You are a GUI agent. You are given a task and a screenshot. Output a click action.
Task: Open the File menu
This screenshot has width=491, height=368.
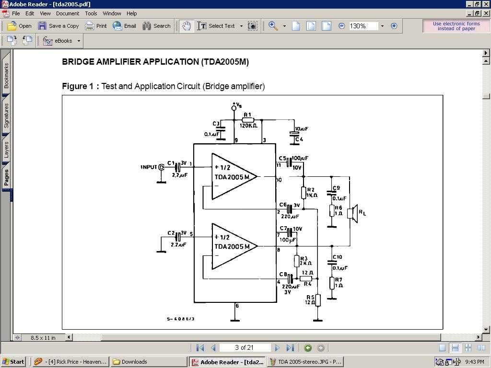[16, 13]
